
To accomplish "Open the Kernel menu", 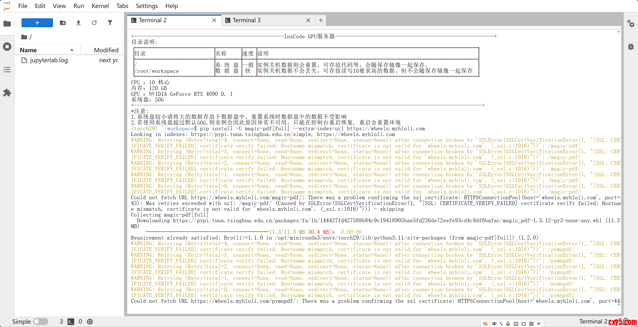I will (x=100, y=6).
